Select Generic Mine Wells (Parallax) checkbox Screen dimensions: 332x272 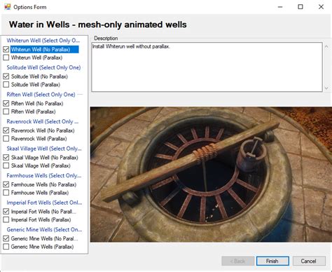pos(6,247)
